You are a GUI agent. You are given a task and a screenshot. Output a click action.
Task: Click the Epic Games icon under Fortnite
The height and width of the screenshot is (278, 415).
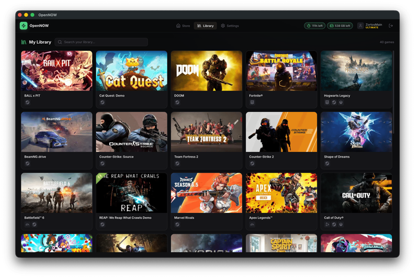click(252, 102)
